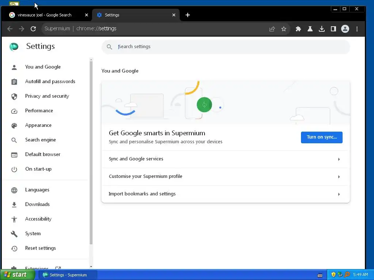Click the browser back arrow

[x=10, y=29]
